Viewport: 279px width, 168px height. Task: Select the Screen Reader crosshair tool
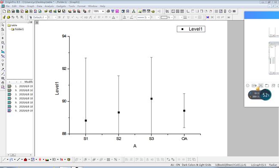click(3, 38)
